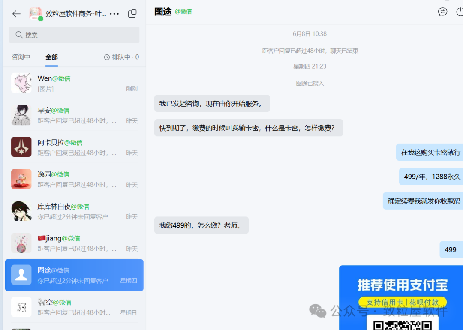463x330 pixels.
Task: Switch to the 咨询中 tab
Action: tap(21, 57)
